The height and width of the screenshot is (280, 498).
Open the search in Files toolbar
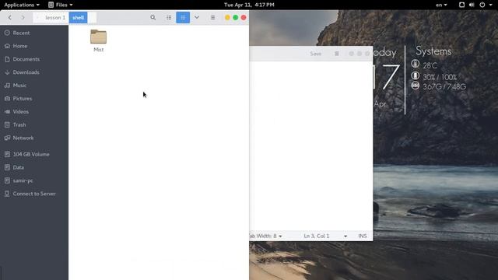(x=153, y=17)
